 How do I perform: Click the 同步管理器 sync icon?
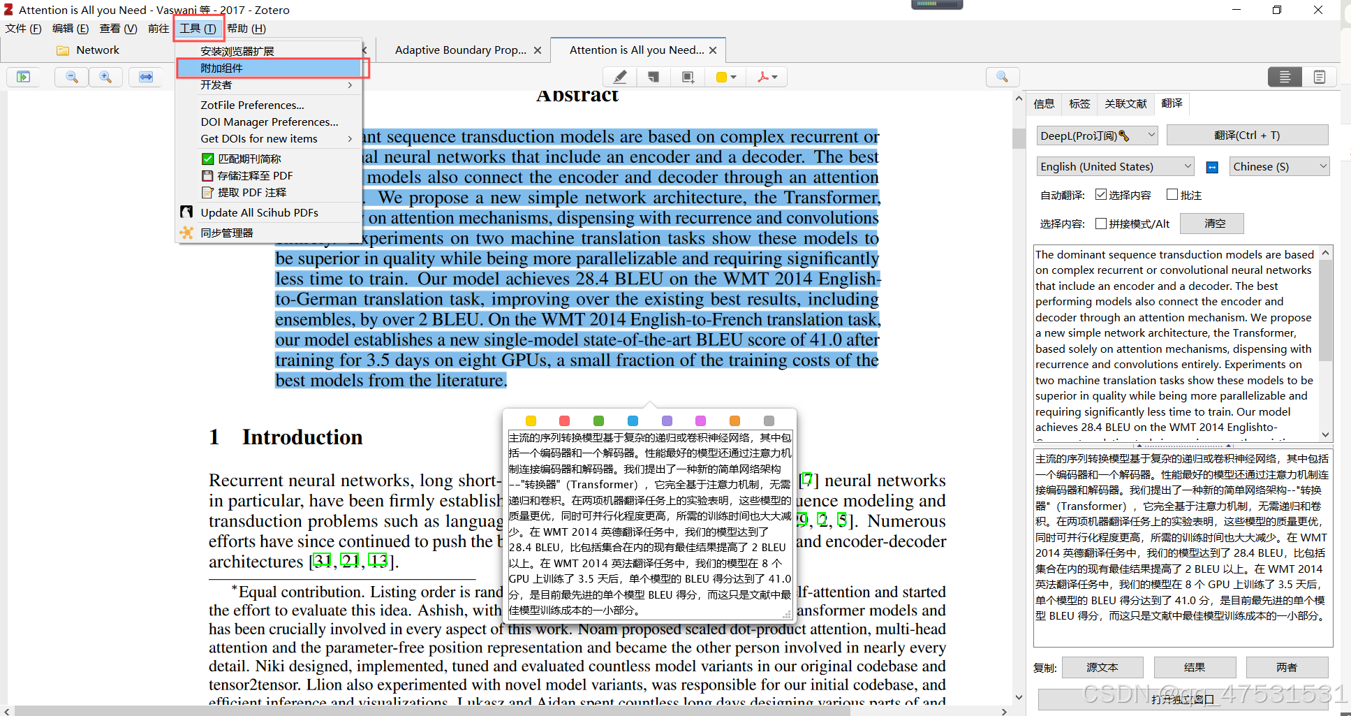coord(186,233)
